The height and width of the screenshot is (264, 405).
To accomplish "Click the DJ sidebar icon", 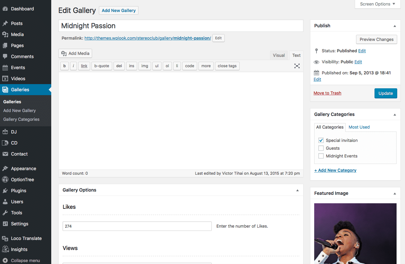I will point(5,132).
